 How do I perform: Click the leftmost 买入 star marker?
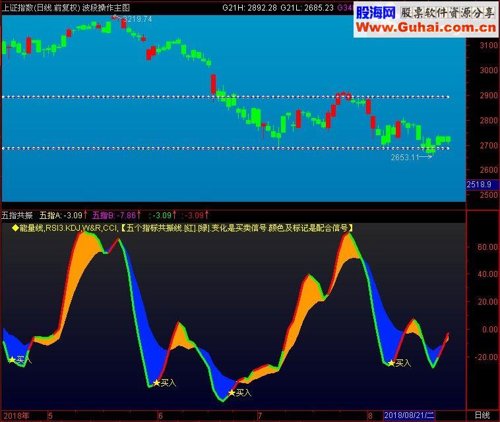(12, 360)
